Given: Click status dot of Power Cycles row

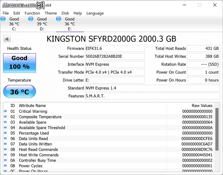Looking at the screenshot, I should tap(5, 166).
